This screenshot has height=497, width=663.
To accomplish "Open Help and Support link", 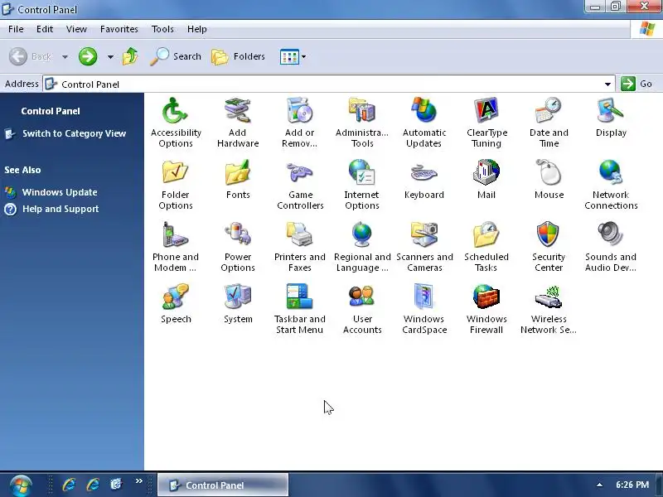I will click(60, 209).
